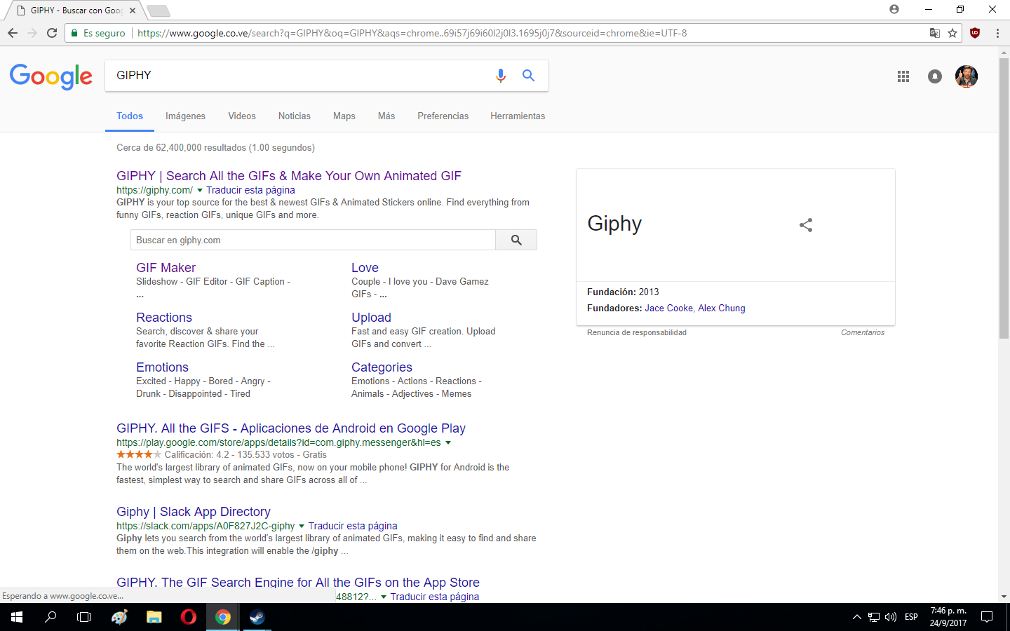1010x631 pixels.
Task: Open File Explorer from taskbar
Action: [154, 617]
